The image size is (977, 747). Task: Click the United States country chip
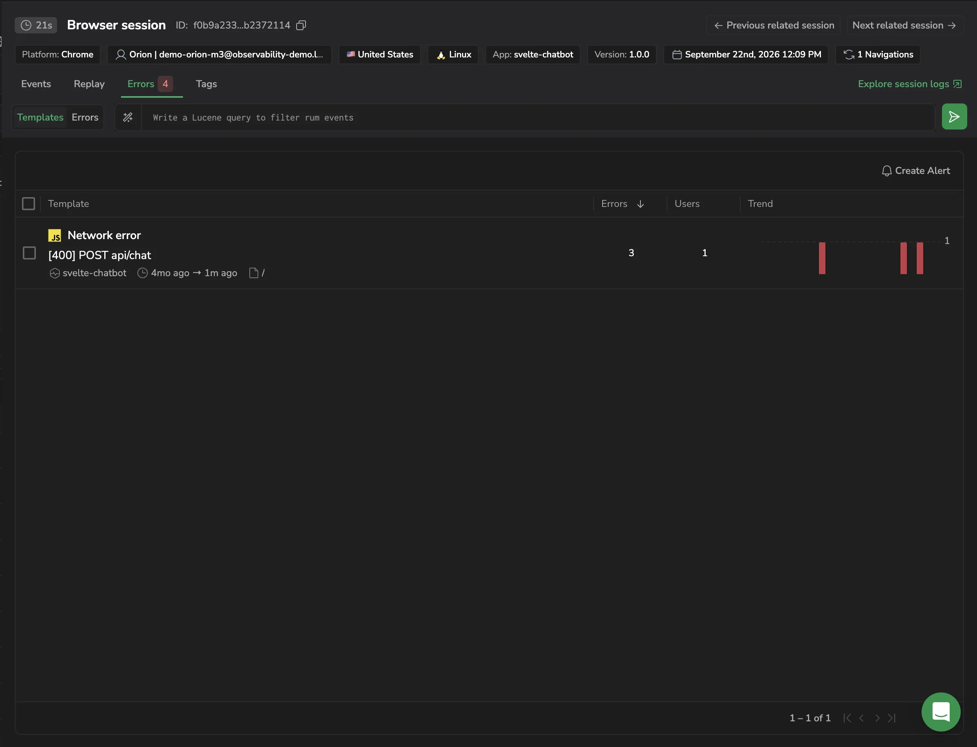pos(380,55)
